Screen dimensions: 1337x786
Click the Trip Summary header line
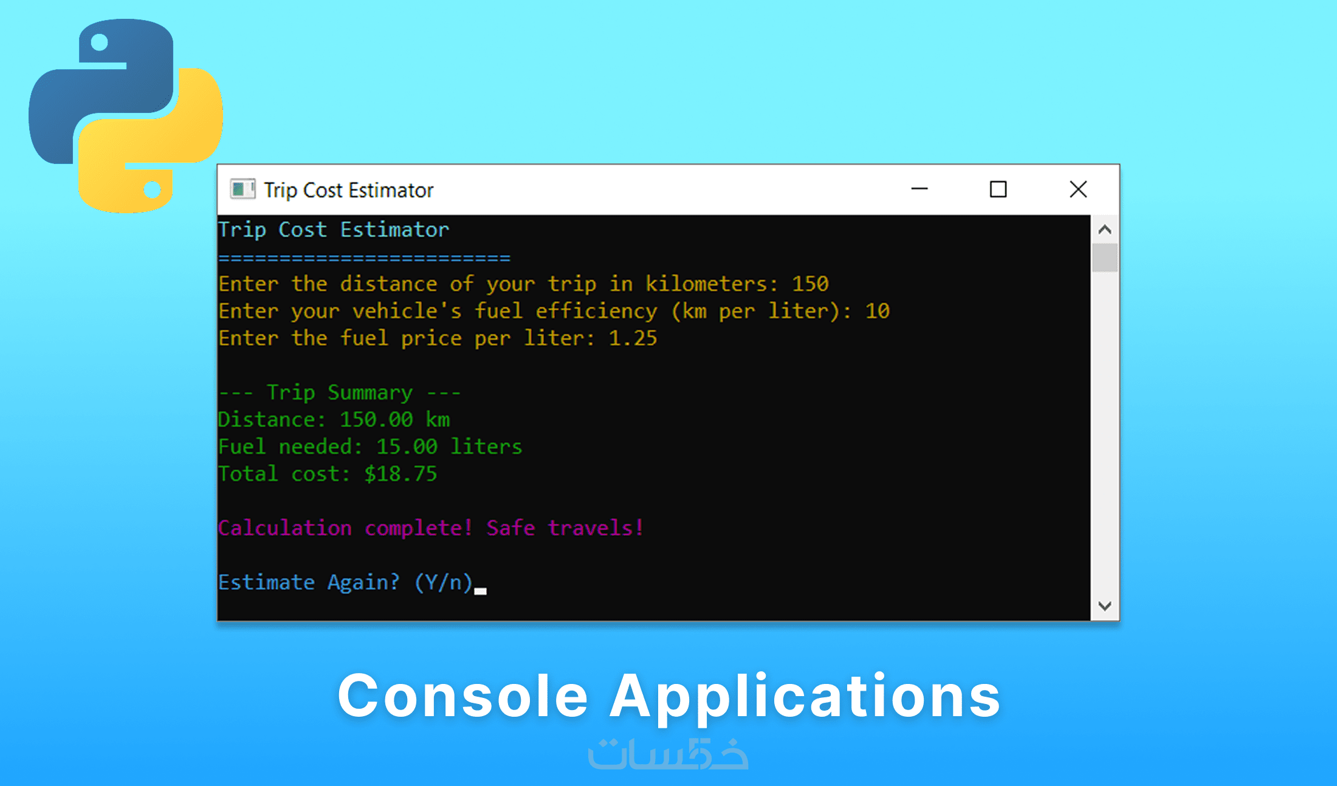pyautogui.click(x=339, y=392)
